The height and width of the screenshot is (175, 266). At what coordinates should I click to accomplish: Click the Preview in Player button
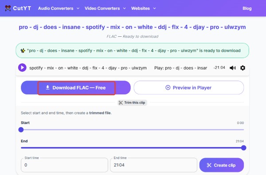point(189,88)
